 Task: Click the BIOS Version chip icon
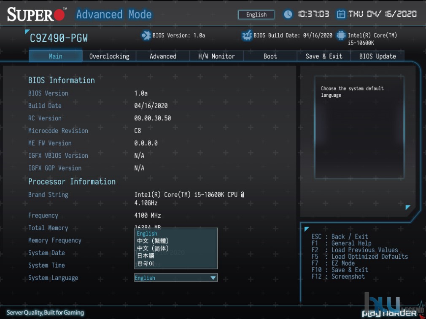(146, 35)
